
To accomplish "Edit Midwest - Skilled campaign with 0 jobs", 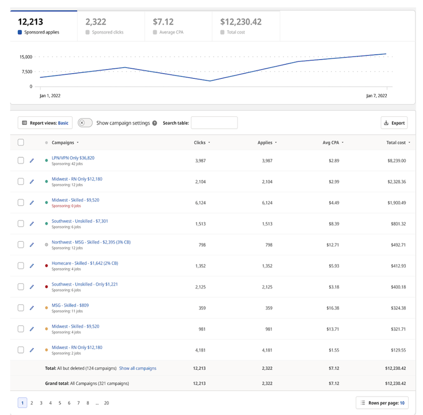I will [x=31, y=203].
